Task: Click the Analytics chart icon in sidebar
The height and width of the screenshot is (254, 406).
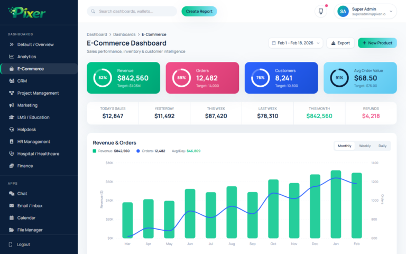Action: tap(12, 57)
